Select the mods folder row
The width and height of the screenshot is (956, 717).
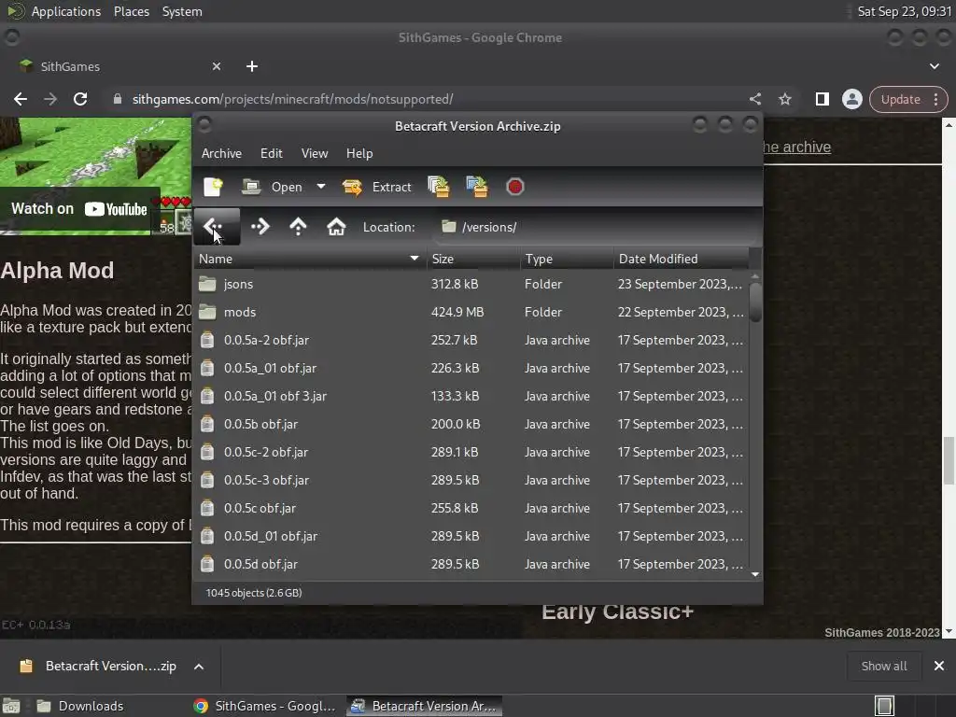(471, 312)
